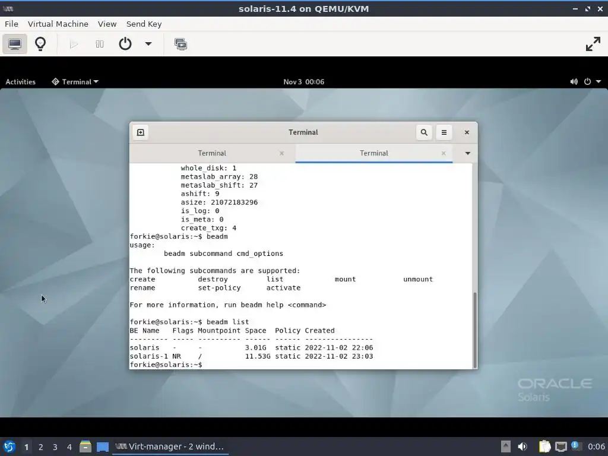Click the host network tray icon
608x456 pixels.
click(x=560, y=446)
